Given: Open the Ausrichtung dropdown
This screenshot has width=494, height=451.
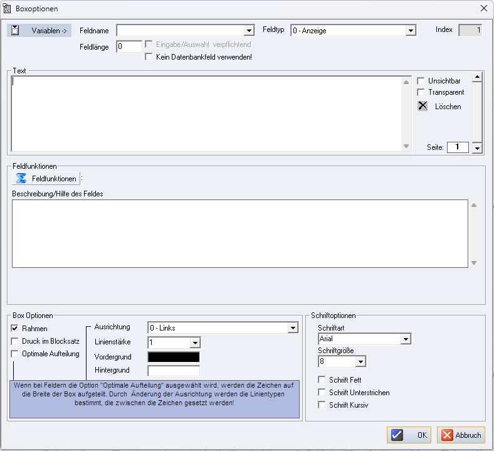Looking at the screenshot, I should 292,328.
